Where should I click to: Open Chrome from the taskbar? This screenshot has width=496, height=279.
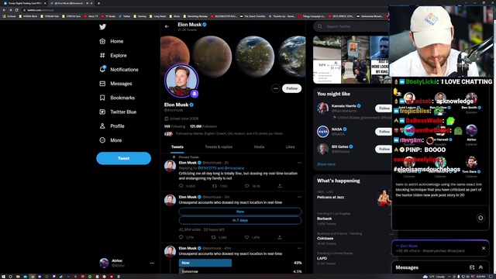point(33,277)
